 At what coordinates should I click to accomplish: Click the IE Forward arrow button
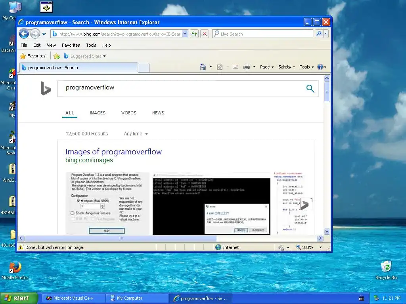coord(35,34)
